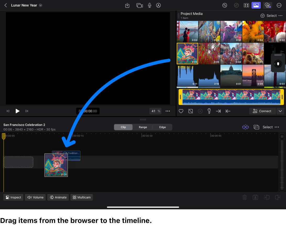
Task: Open the 41% viewer zoom control
Action: tap(155, 111)
